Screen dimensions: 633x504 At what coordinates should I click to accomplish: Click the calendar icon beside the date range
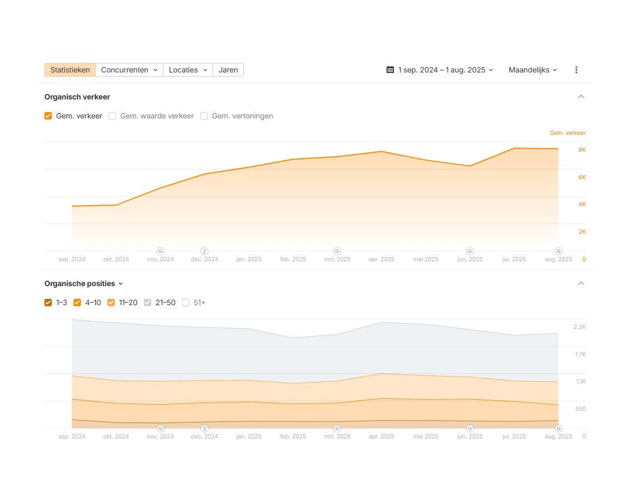point(390,70)
